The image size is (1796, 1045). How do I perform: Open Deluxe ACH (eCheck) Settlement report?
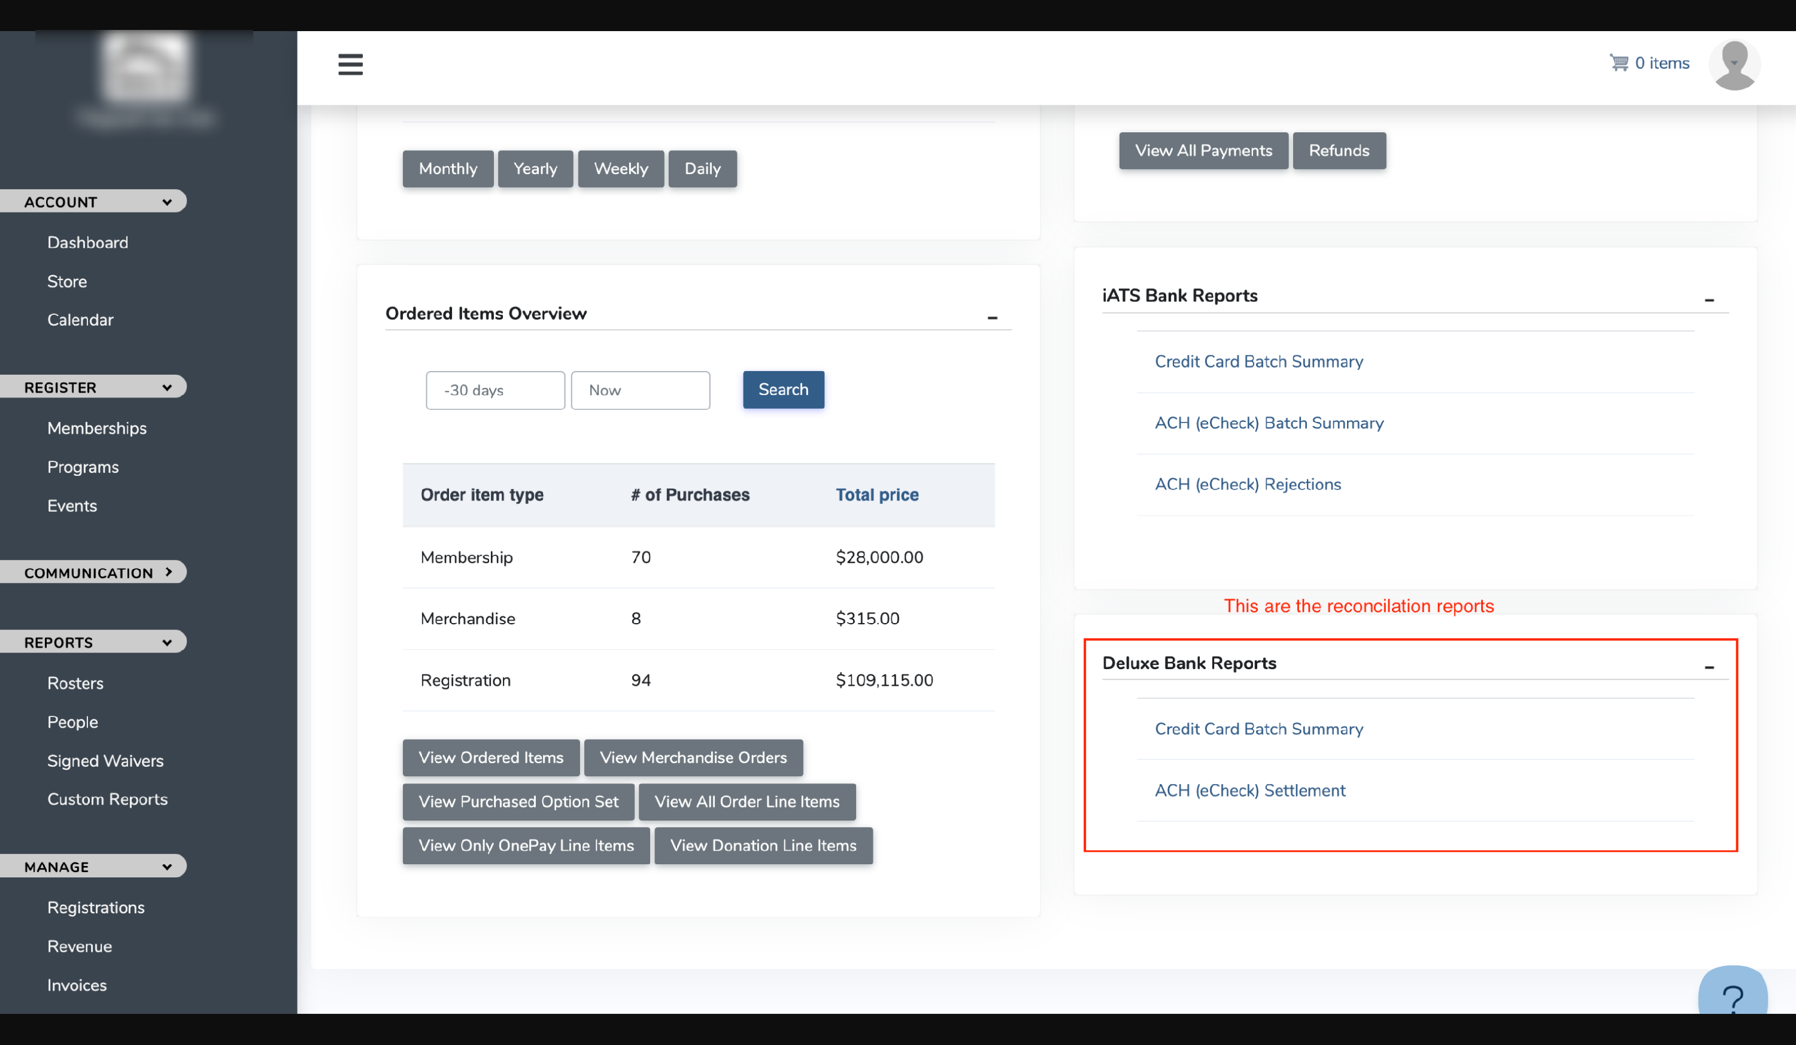(x=1249, y=790)
